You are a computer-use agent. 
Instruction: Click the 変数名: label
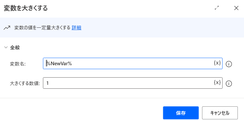click(18, 64)
